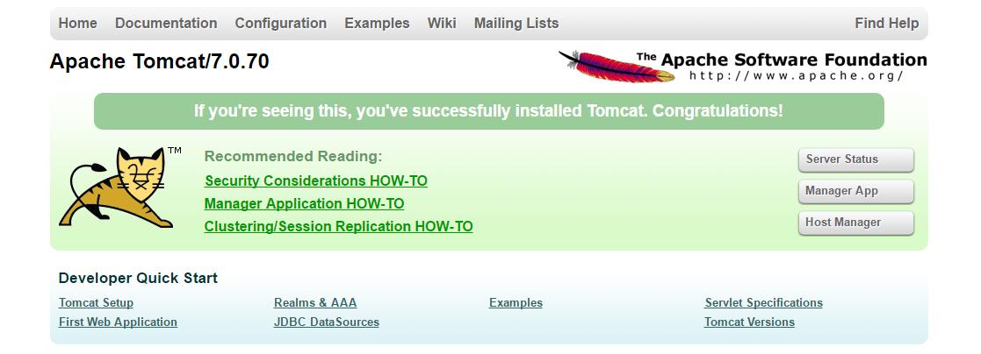This screenshot has height=354, width=981.
Task: Go to Documentation in the top navigation
Action: click(166, 24)
